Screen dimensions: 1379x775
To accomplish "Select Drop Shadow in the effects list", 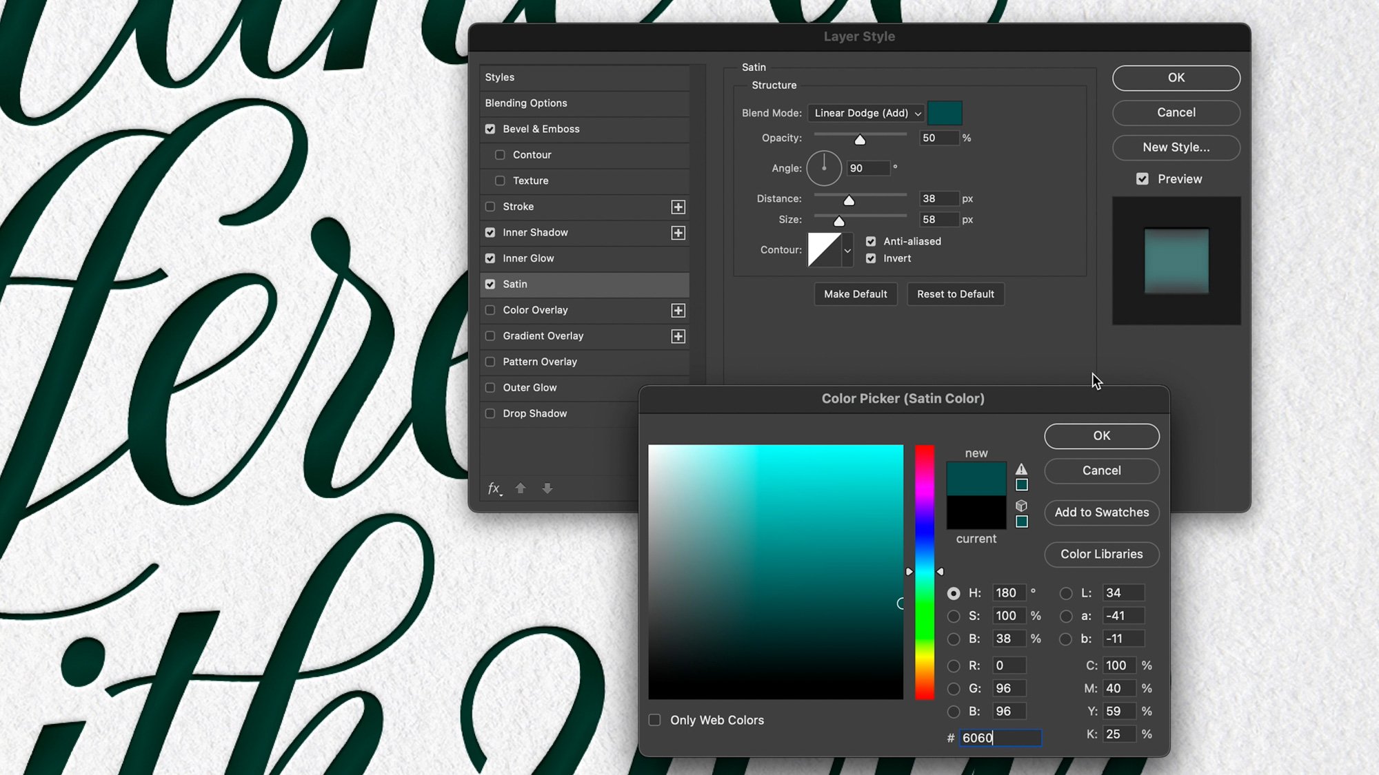I will pos(534,413).
